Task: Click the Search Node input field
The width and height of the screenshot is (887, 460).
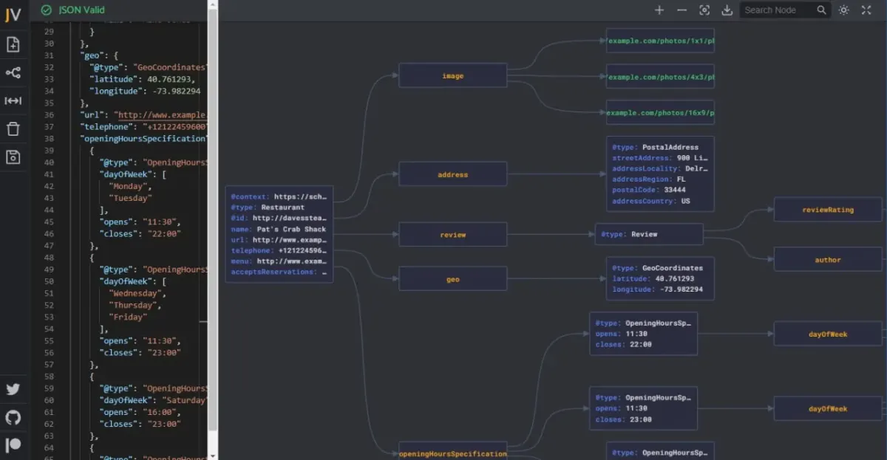Action: tap(778, 10)
